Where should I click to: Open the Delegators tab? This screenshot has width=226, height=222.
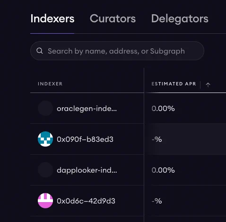[x=180, y=19]
